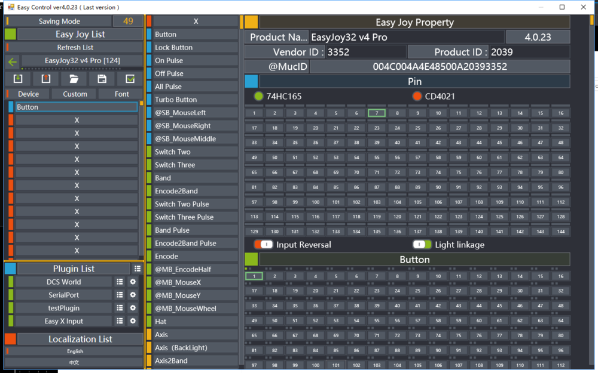Enable the DCS World plugin green indicator
The width and height of the screenshot is (598, 373).
coord(11,282)
